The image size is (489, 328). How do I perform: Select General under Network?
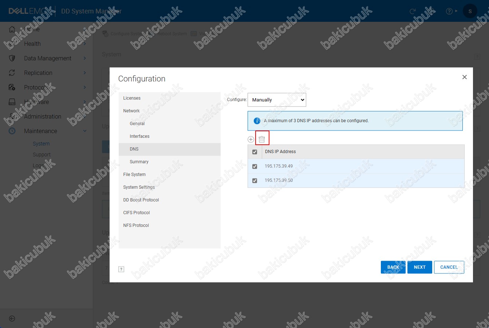[x=170, y=124]
